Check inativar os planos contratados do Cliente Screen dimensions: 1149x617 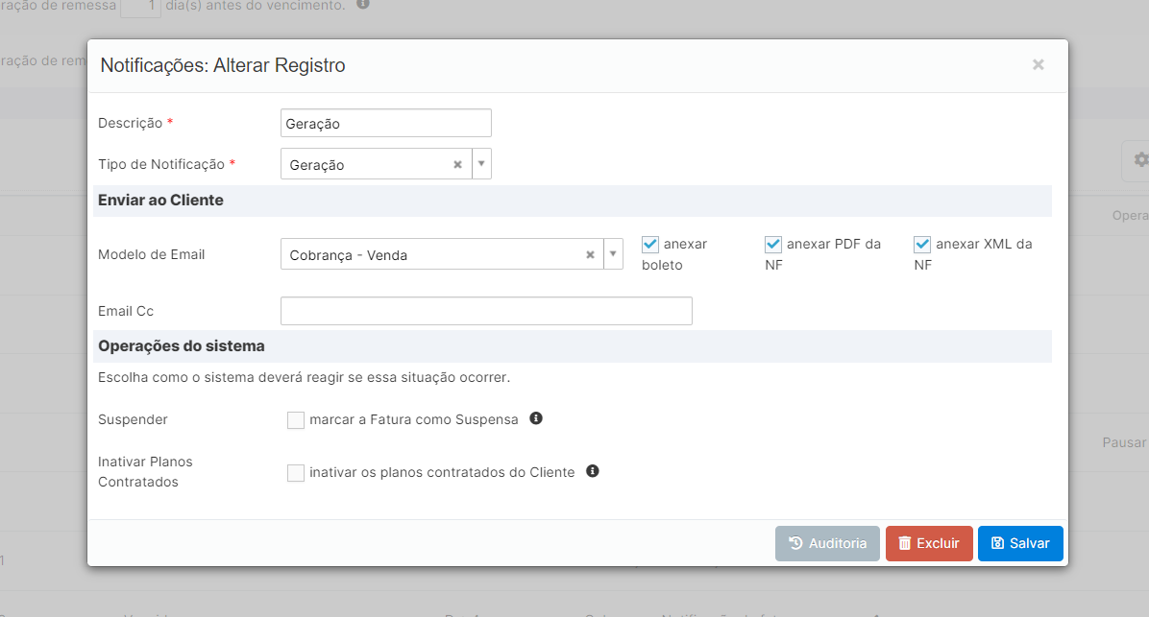296,473
